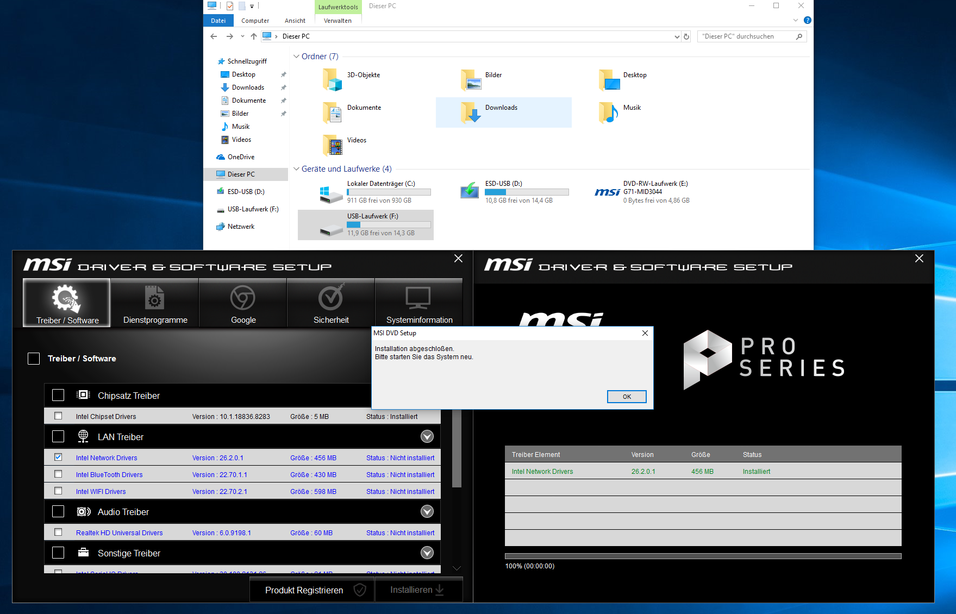
Task: Check the Intel WIFI Drivers checkbox
Action: [58, 491]
